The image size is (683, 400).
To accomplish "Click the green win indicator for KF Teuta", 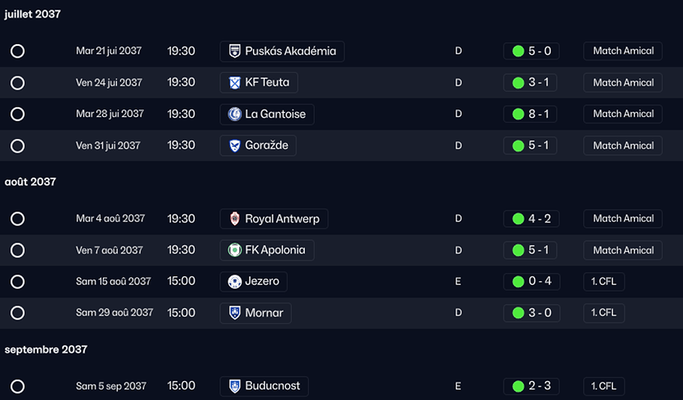I will coord(518,83).
